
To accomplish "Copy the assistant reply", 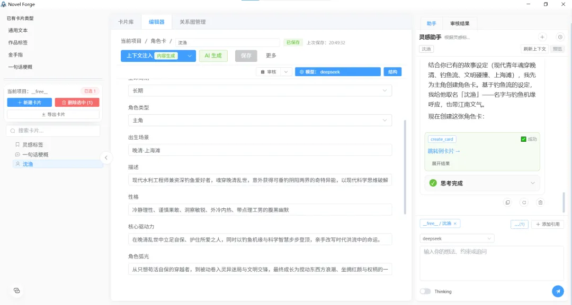I will 507,202.
